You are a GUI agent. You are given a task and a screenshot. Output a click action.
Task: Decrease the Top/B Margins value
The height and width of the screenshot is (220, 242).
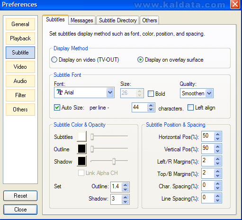(218, 175)
